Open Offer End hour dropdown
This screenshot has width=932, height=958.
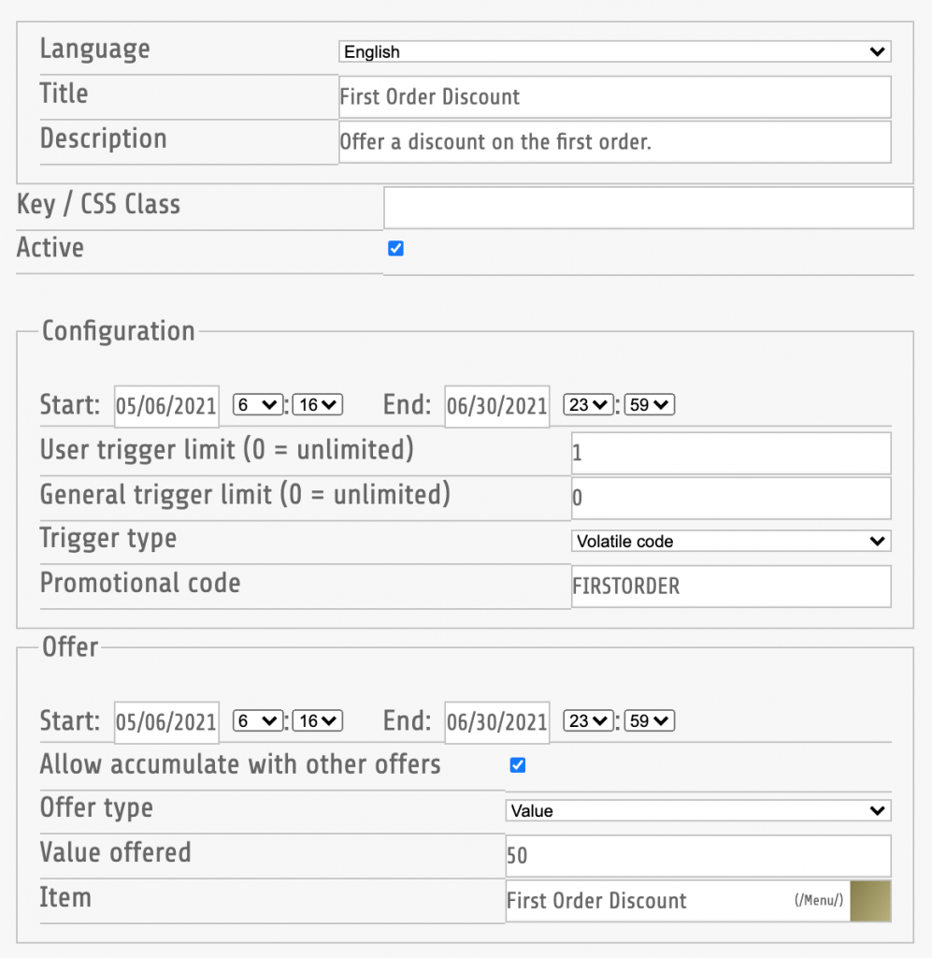[x=588, y=721]
